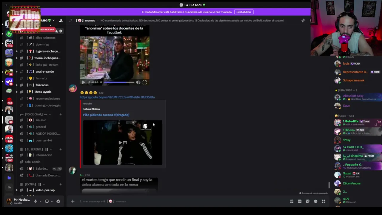Viewport: 382px width, 215px height.
Task: Play the embedded Tom Cruise video
Action: [x=83, y=82]
